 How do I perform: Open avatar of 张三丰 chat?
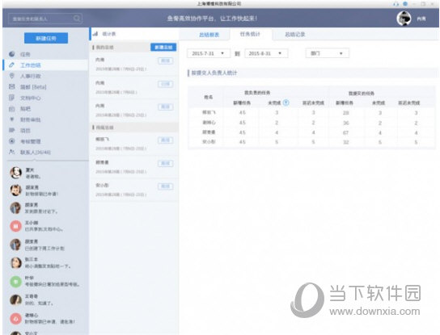click(15, 262)
